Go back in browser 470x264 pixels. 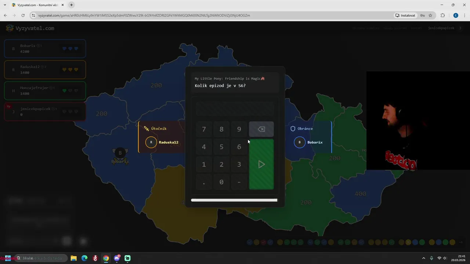coord(6,15)
